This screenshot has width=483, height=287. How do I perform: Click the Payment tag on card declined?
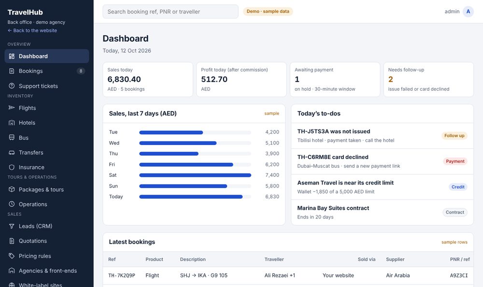[x=455, y=161]
